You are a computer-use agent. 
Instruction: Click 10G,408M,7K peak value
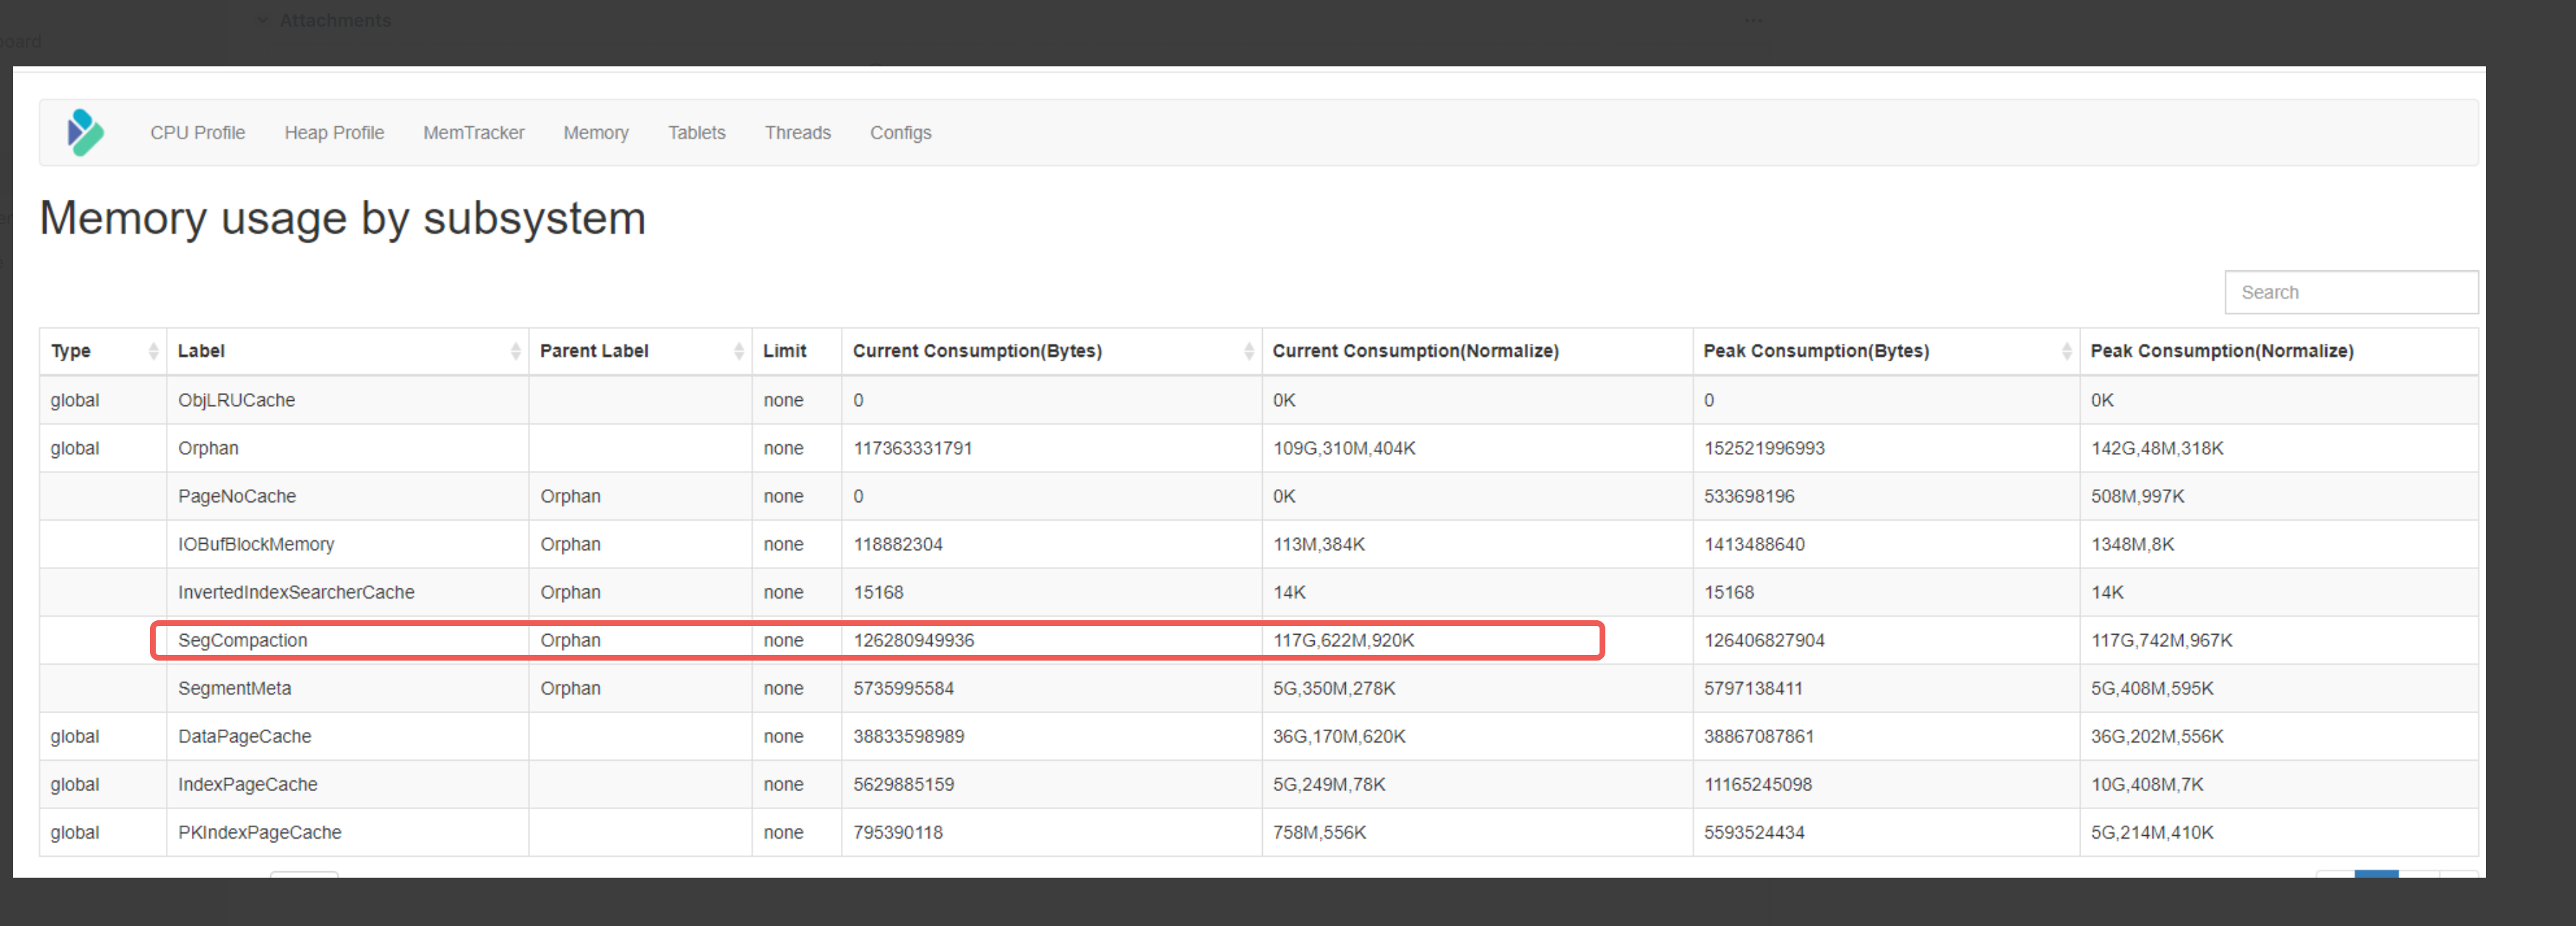pos(2147,784)
